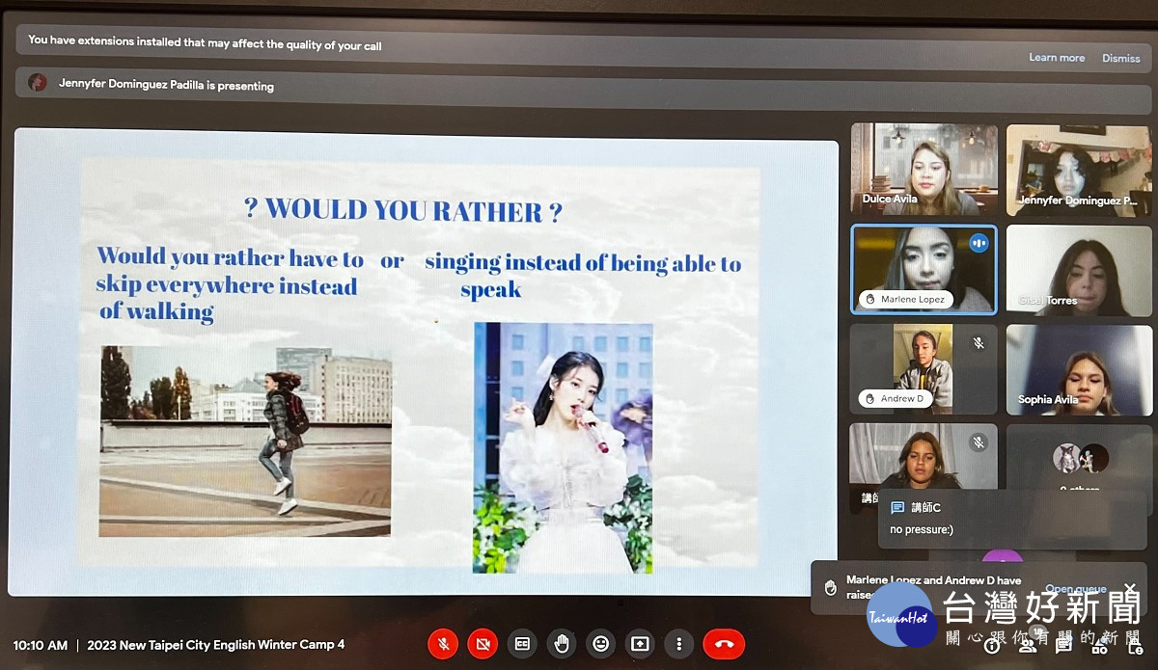This screenshot has width=1158, height=670.
Task: Click meeting title '2023 New Taipei City English Winter Camp 4'
Action: tap(216, 645)
